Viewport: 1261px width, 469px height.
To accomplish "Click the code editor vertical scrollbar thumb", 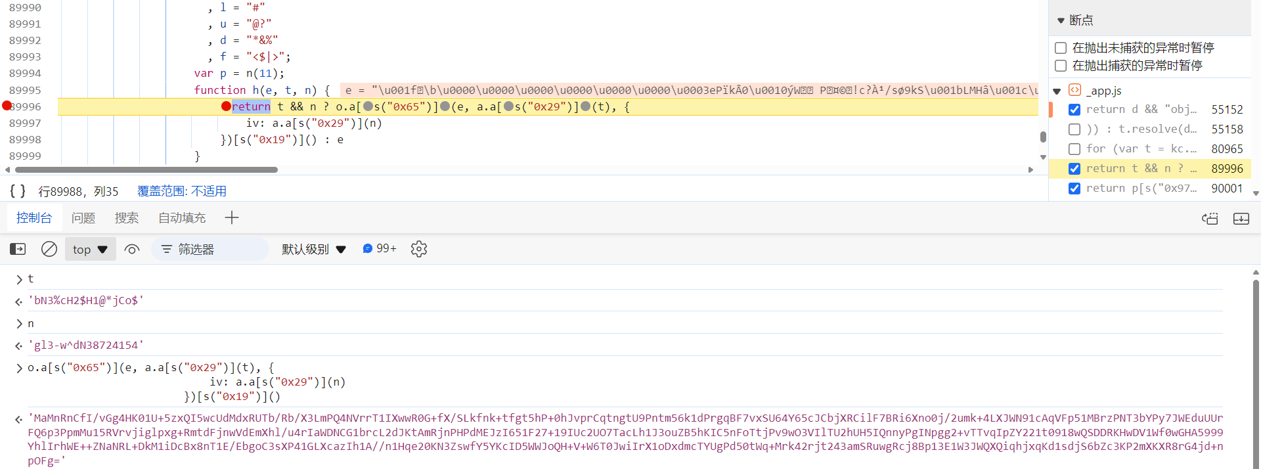I will pyautogui.click(x=1043, y=137).
